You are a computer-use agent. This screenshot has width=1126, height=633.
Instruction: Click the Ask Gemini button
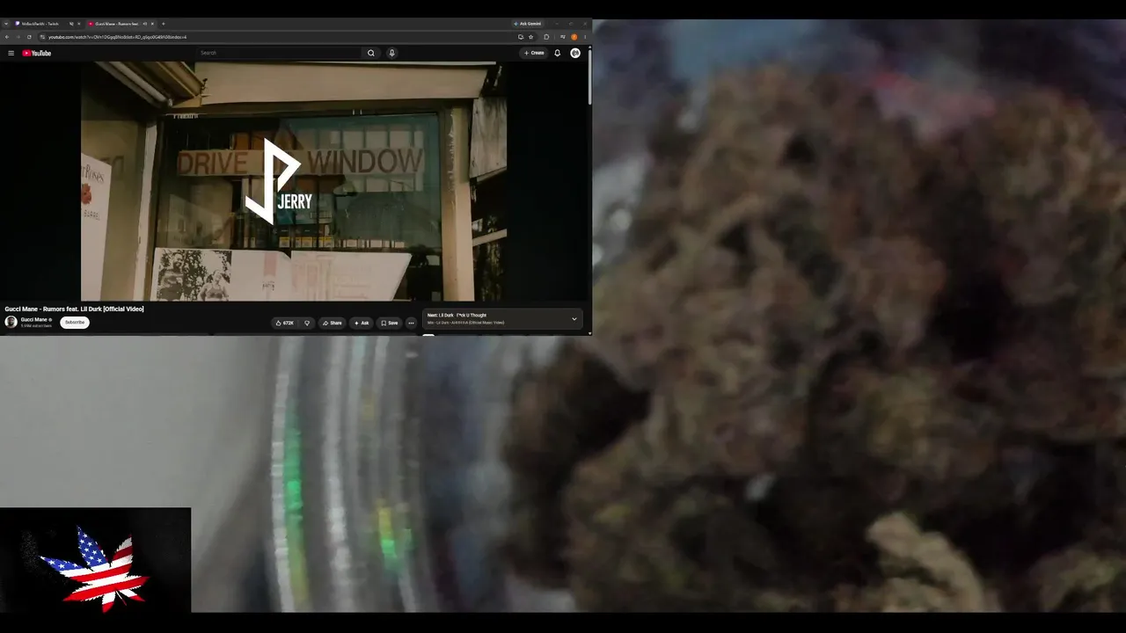[x=528, y=24]
